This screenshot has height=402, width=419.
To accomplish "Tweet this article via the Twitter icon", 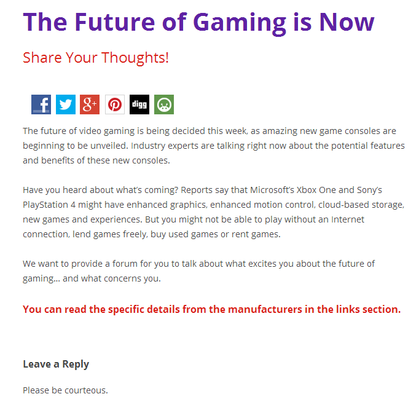I will pyautogui.click(x=66, y=104).
